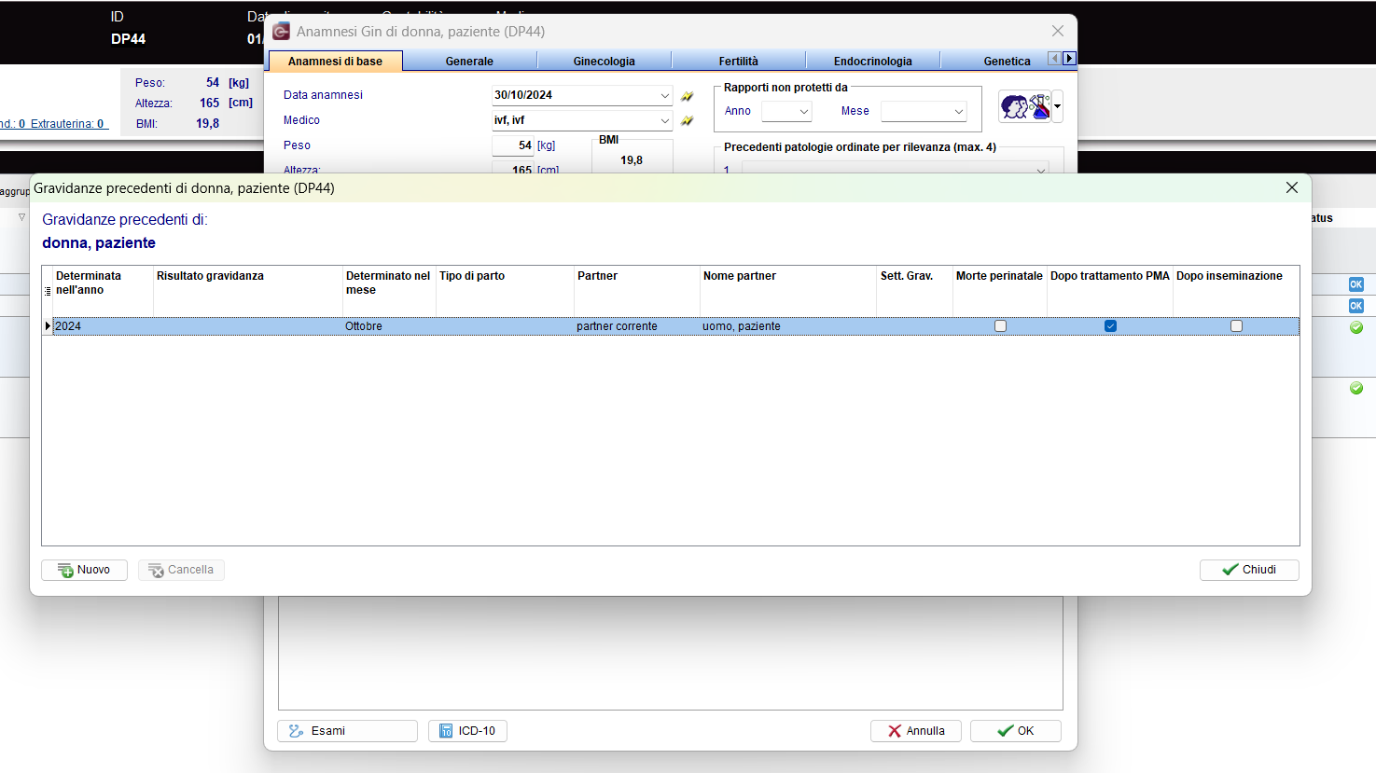Open the Data anamnesi date dropdown

click(x=664, y=95)
